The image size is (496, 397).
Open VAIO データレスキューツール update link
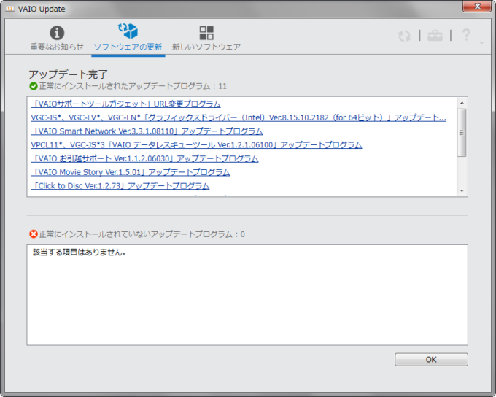pos(196,145)
